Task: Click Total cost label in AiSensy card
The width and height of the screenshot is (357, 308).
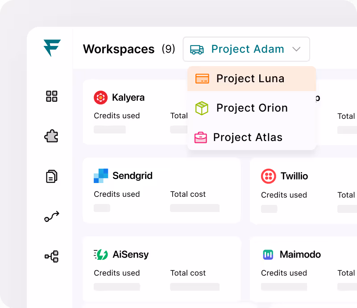Action: click(x=188, y=273)
